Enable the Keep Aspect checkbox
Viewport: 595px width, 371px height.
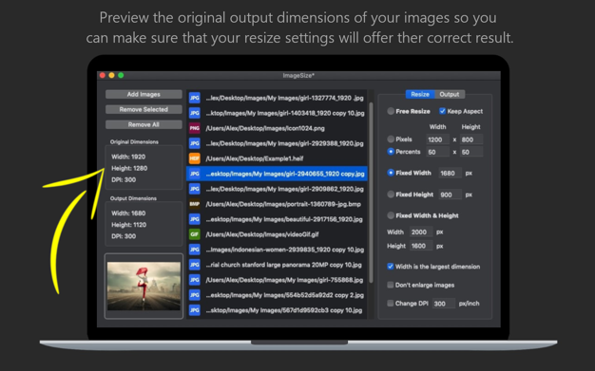pyautogui.click(x=442, y=111)
